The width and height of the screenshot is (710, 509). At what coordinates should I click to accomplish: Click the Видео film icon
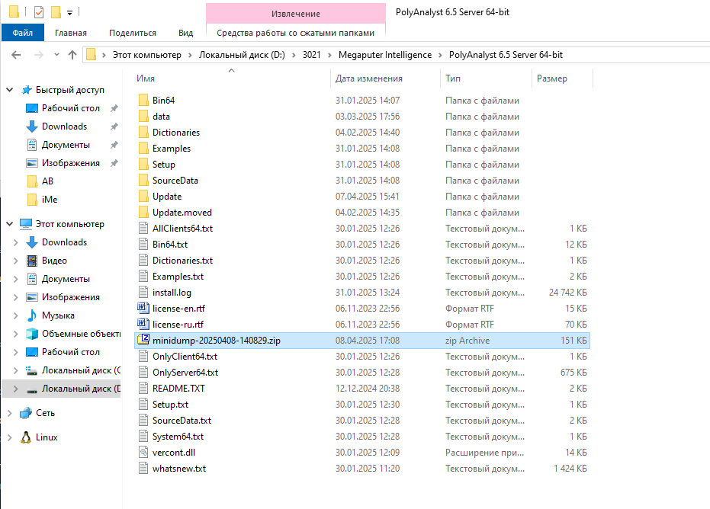pos(32,261)
